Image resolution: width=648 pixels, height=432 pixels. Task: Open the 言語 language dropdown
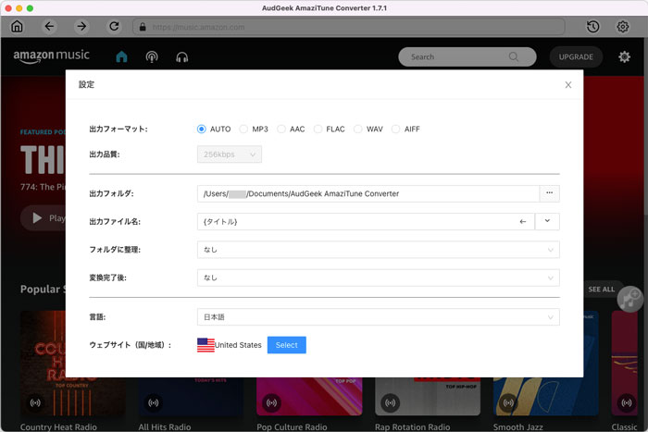pos(378,317)
